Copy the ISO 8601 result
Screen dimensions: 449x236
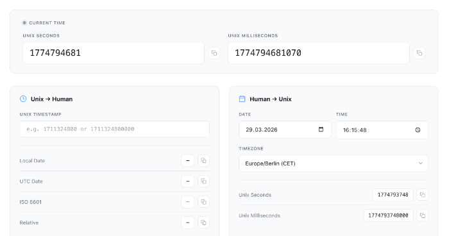coord(203,202)
